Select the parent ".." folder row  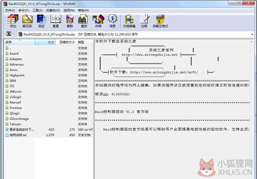[49, 48]
